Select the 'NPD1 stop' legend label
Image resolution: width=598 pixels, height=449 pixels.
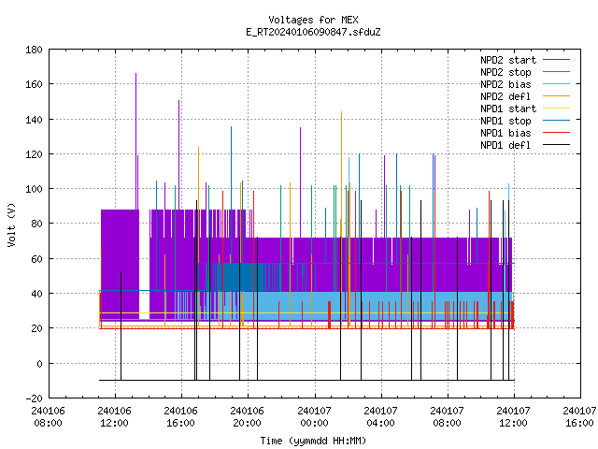505,121
